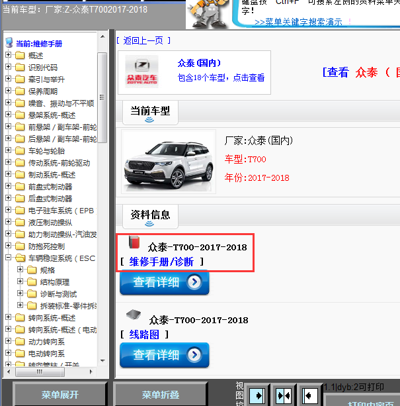Viewport: 400px width, 406px height.
Task: Open 维修手册/诊断 link
Action: pyautogui.click(x=161, y=262)
